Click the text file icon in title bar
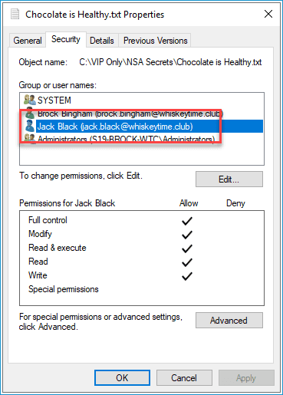283x395 pixels. click(x=15, y=14)
